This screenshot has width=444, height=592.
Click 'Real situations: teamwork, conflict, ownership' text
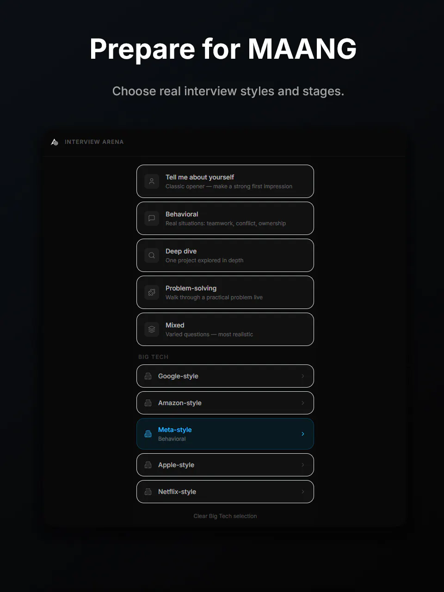point(226,223)
